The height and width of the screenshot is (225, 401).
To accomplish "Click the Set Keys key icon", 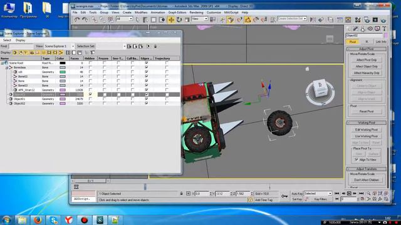I will pyautogui.click(x=284, y=196).
